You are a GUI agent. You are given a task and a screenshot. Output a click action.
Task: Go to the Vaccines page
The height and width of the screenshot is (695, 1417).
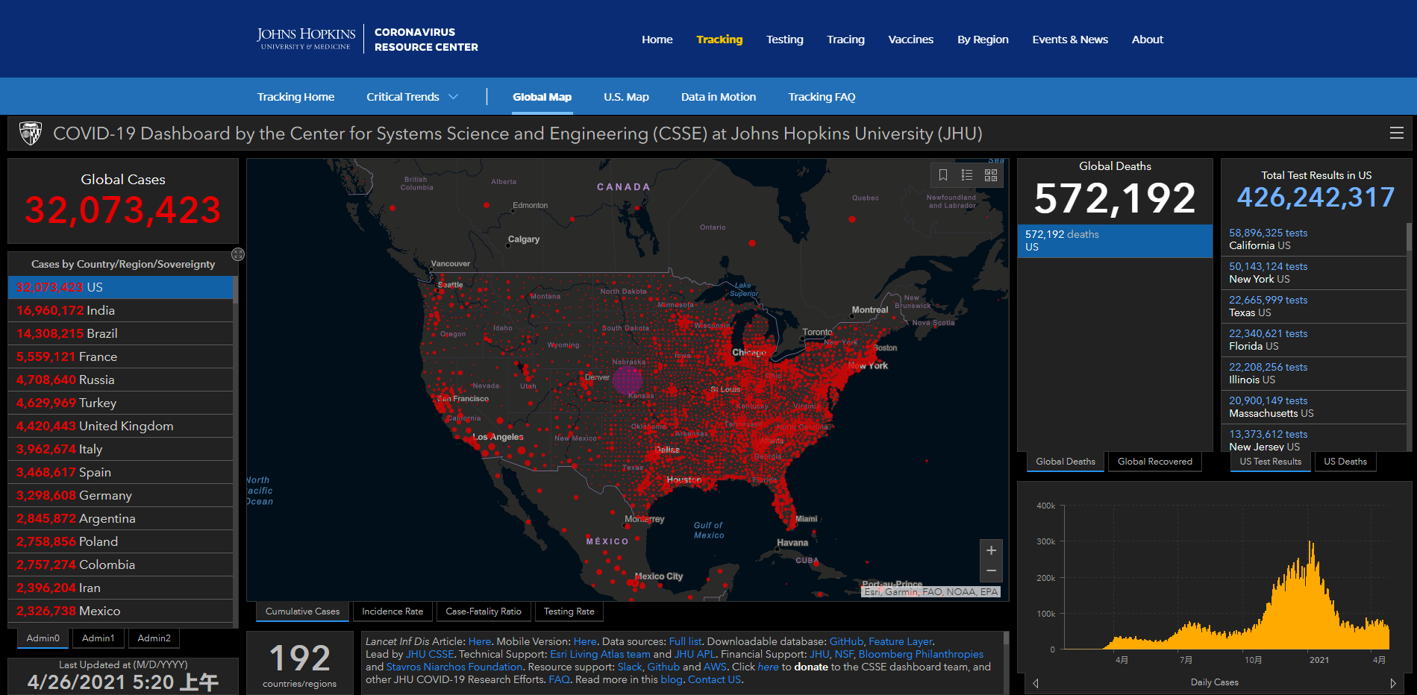tap(911, 40)
